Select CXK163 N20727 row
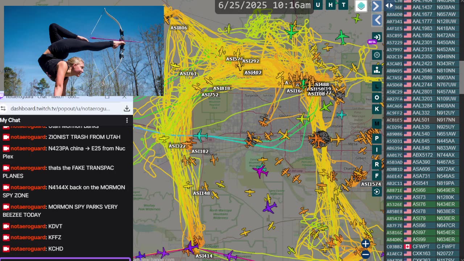The height and width of the screenshot is (261, 464). pyautogui.click(x=422, y=254)
